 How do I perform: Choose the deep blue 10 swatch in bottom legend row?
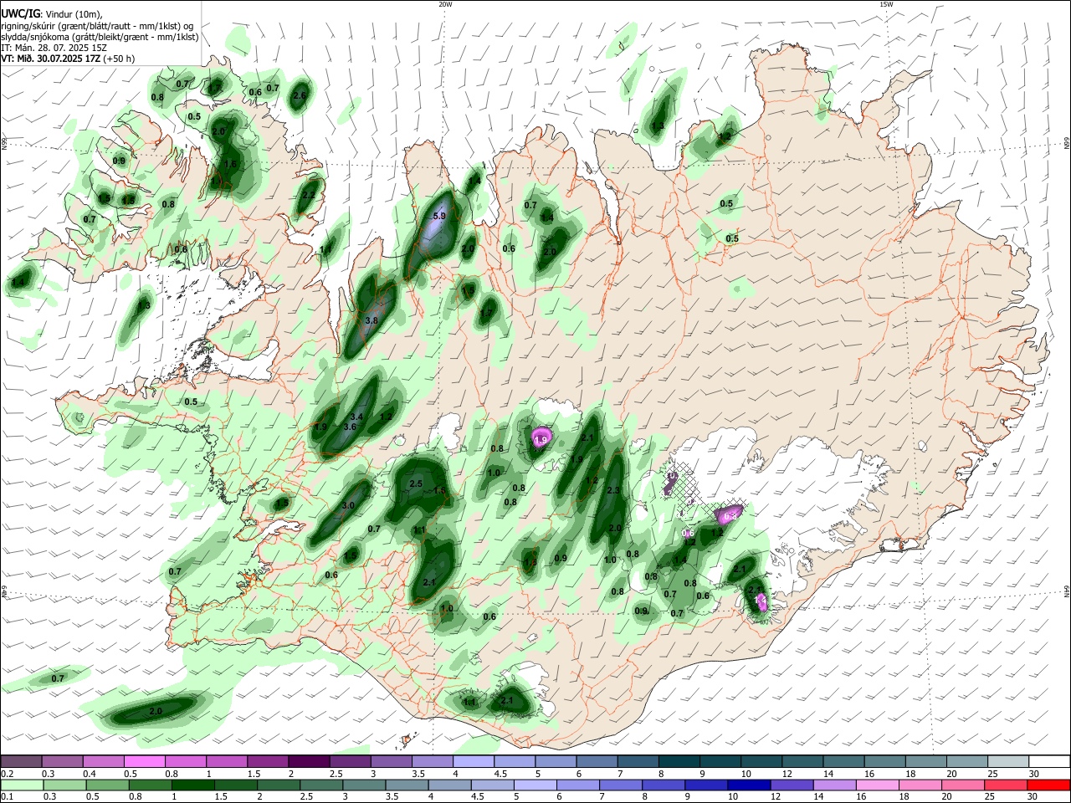coord(747,785)
